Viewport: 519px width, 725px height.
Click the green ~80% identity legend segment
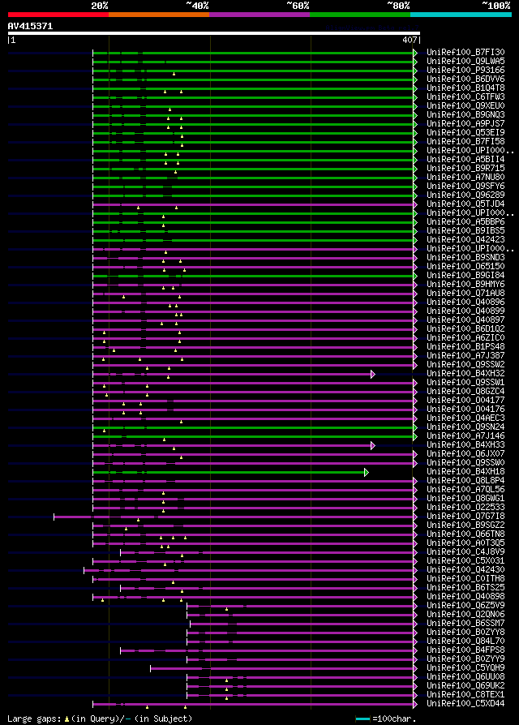(360, 15)
